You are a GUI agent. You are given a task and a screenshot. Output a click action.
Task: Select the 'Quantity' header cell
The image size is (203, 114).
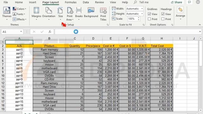pyautogui.click(x=75, y=46)
